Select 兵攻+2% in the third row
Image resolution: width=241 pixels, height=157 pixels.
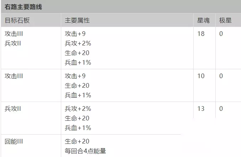click(x=78, y=109)
